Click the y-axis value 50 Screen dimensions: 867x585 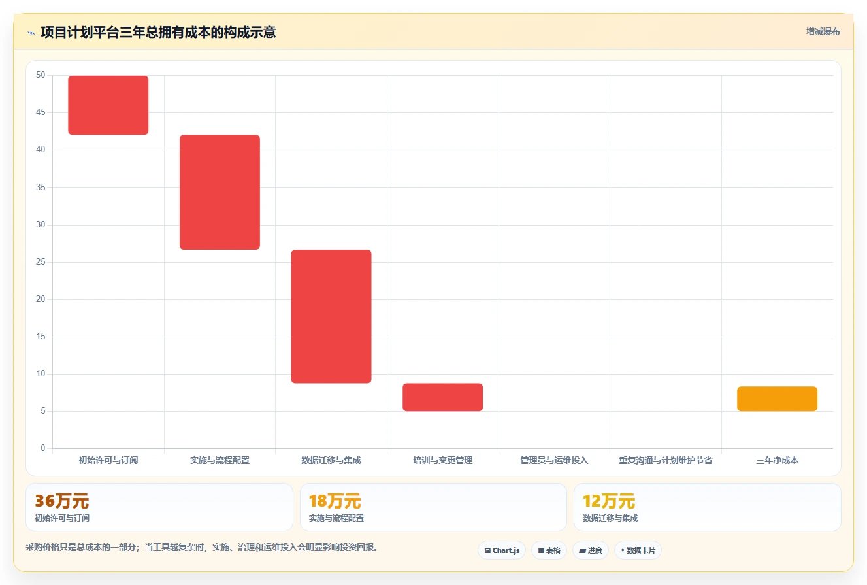(x=41, y=75)
